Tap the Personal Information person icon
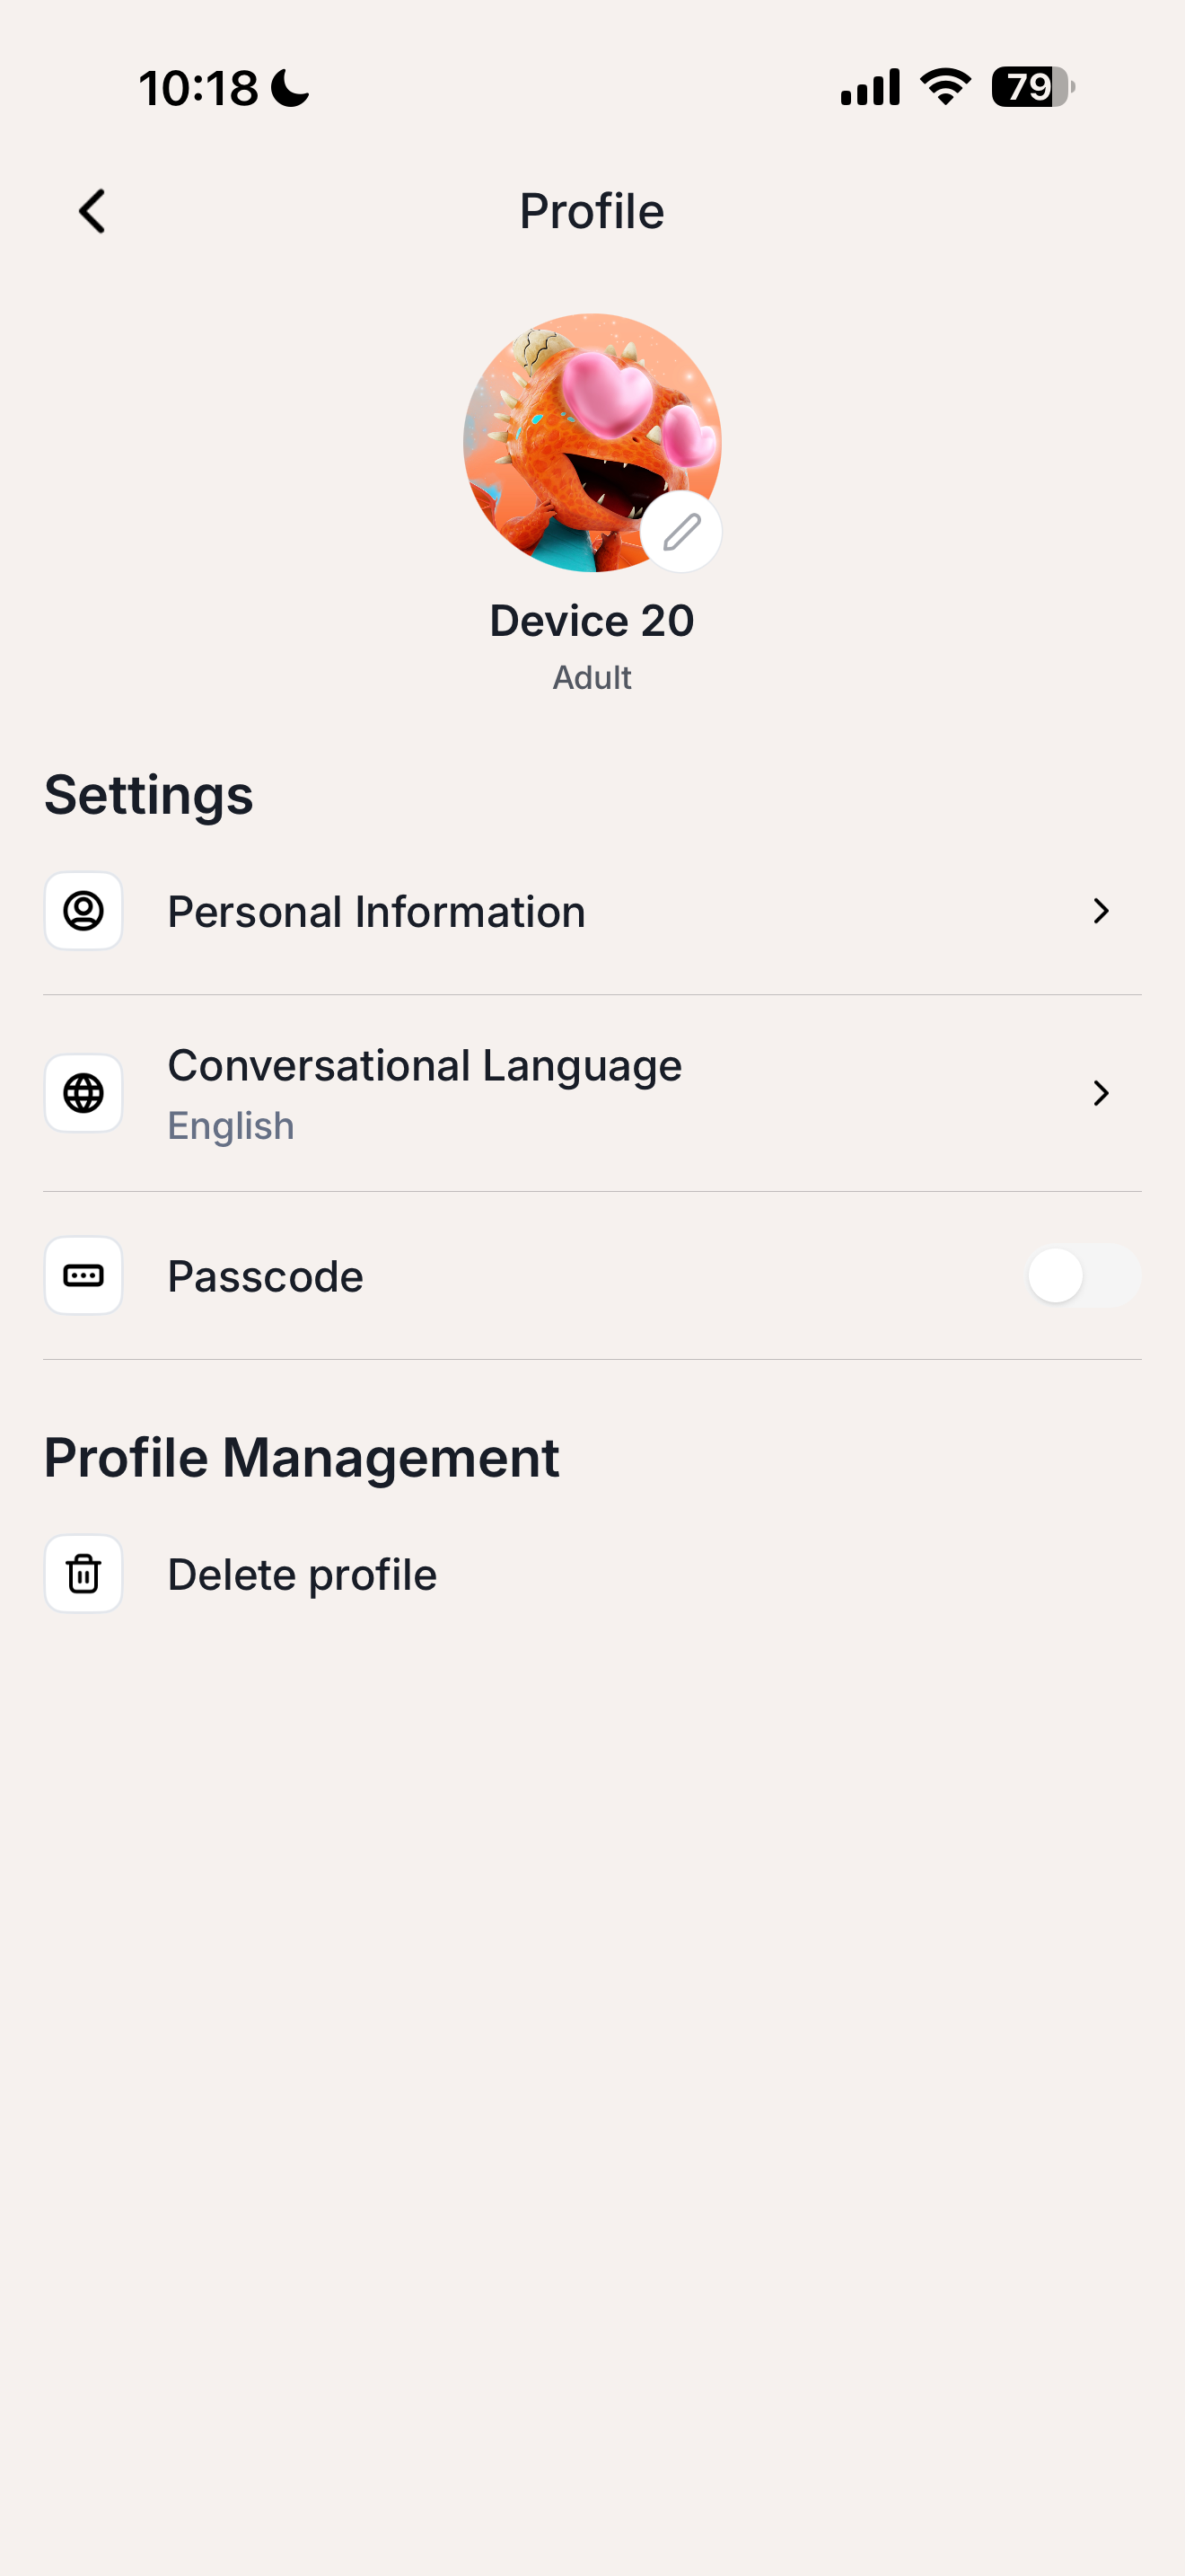The width and height of the screenshot is (1185, 2576). tap(83, 911)
